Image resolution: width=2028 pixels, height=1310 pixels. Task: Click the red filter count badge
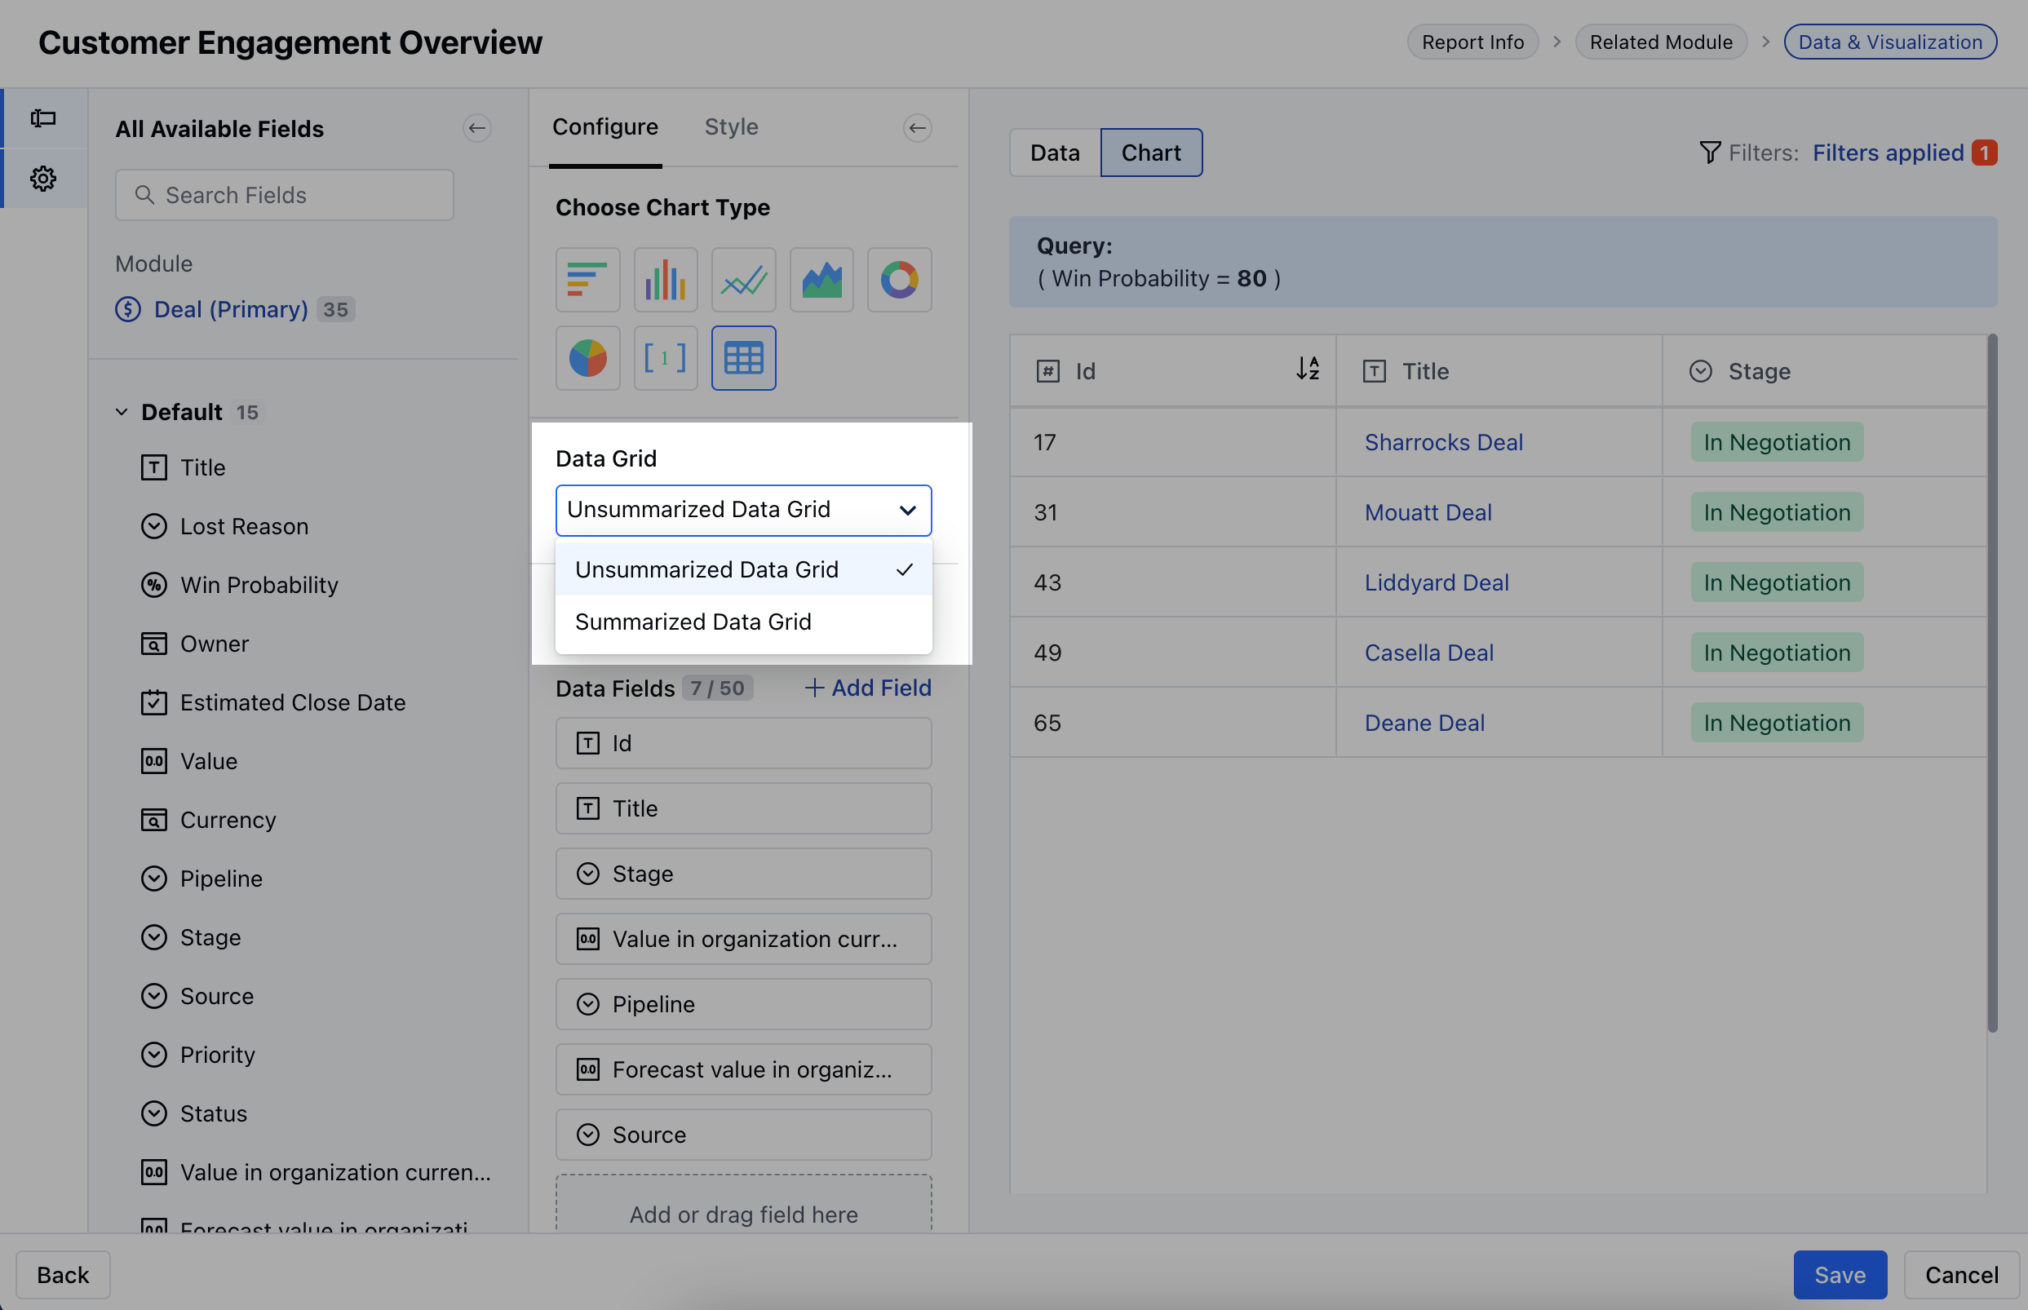1985,153
